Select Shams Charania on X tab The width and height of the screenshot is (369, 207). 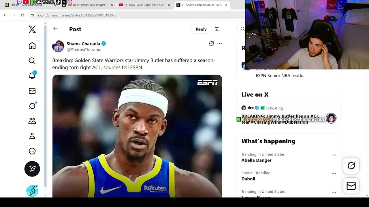(202, 5)
